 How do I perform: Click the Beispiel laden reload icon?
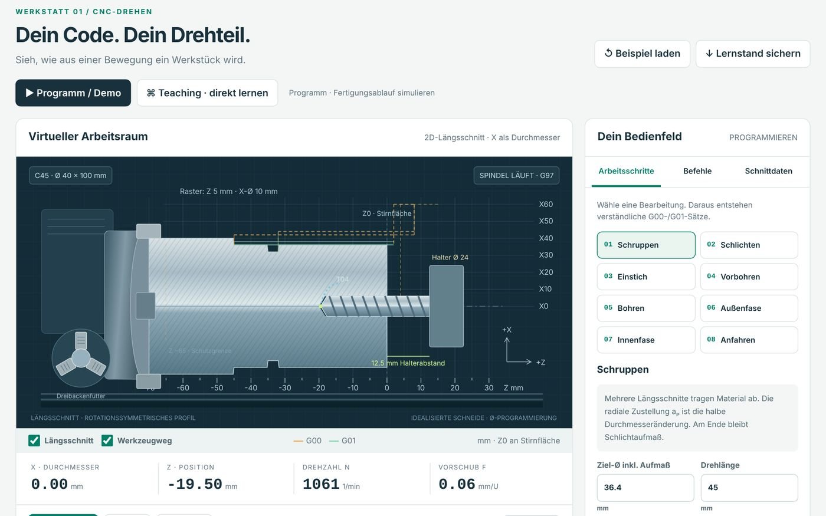pos(608,53)
